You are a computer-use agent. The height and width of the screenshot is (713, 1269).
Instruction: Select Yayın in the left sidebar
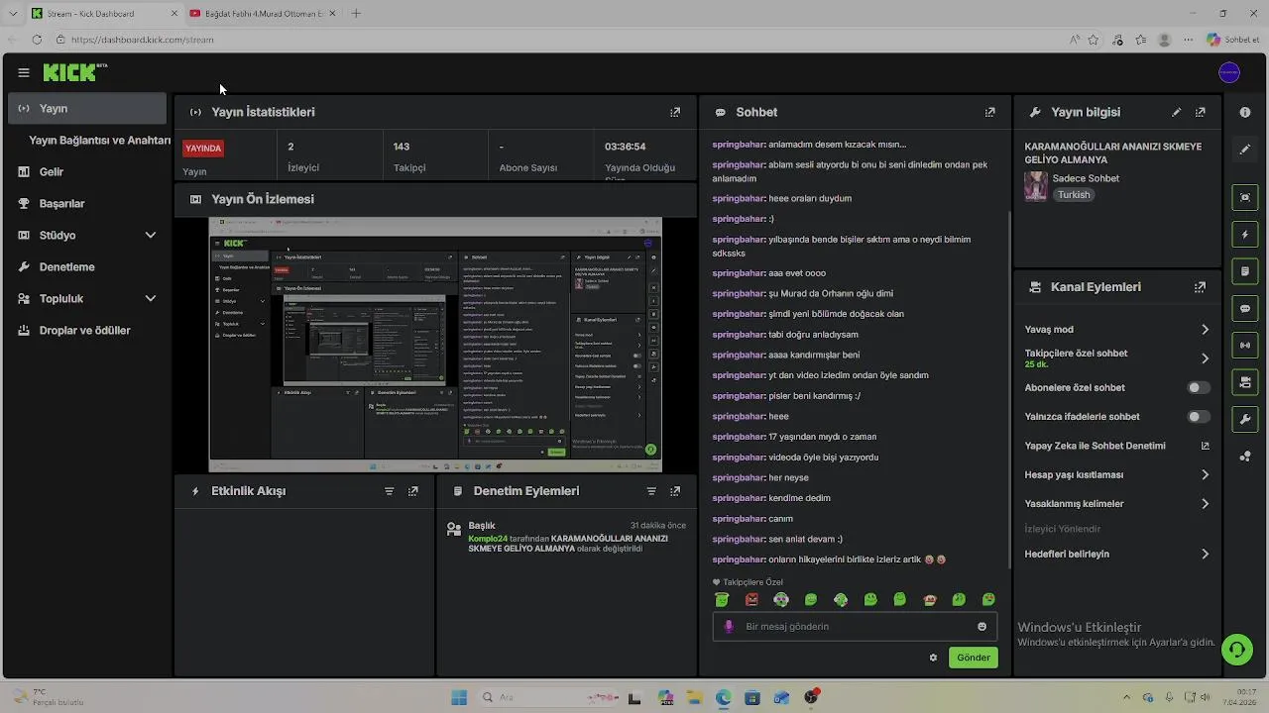click(87, 108)
